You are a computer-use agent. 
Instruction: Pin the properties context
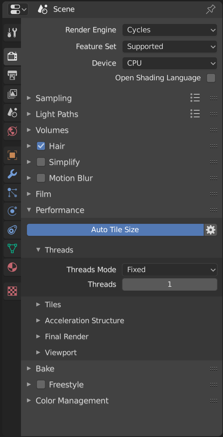[x=211, y=9]
